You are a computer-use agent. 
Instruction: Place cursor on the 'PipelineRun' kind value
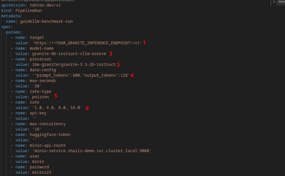click(x=28, y=11)
